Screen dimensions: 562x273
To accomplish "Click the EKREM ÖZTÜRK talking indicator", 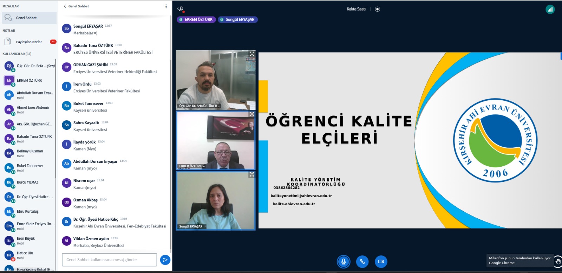I will pos(196,20).
